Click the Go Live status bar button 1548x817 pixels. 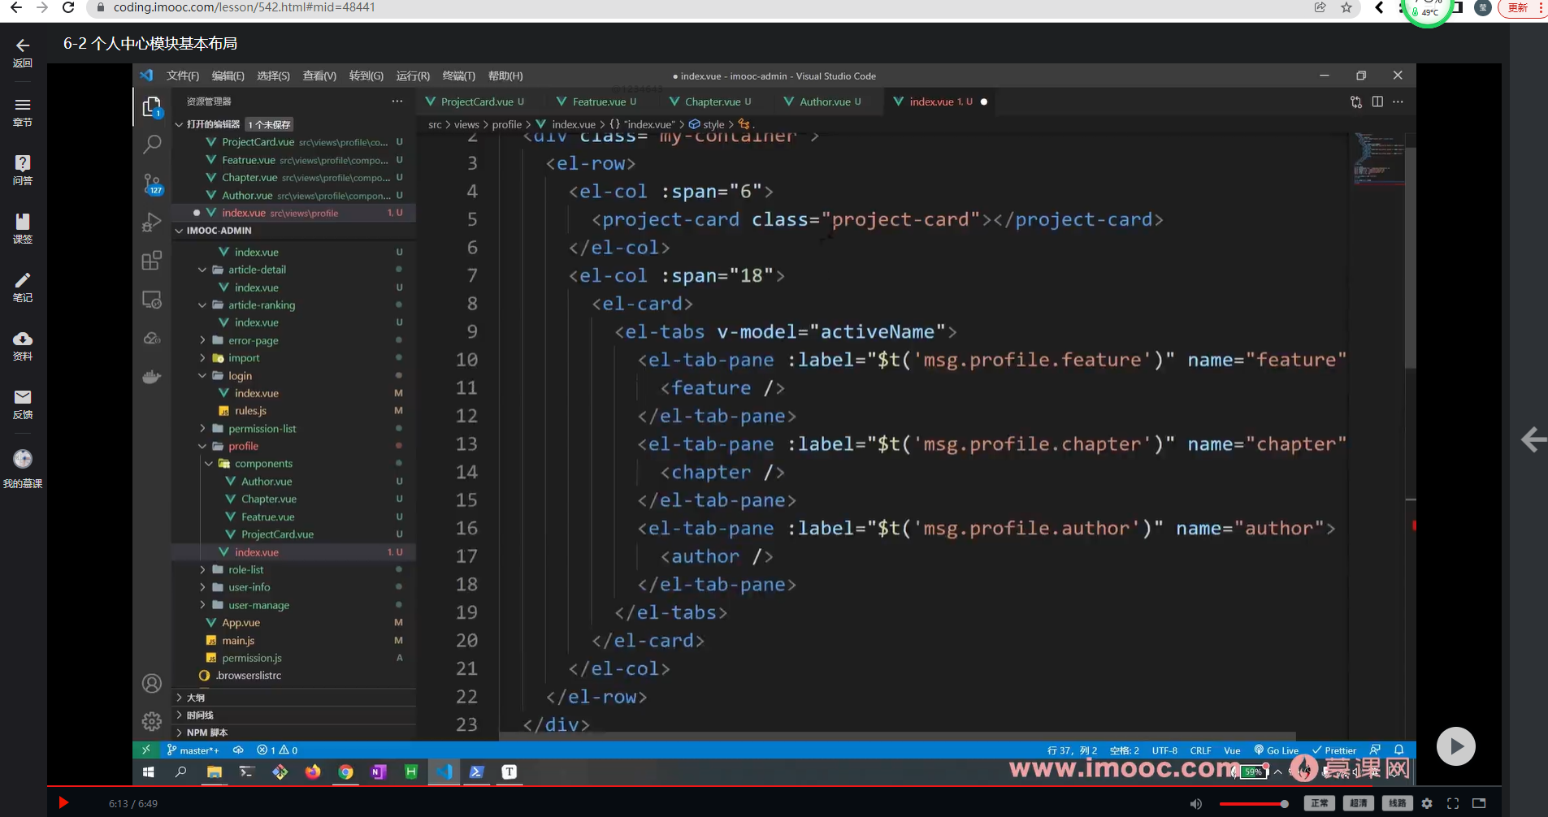click(1276, 750)
